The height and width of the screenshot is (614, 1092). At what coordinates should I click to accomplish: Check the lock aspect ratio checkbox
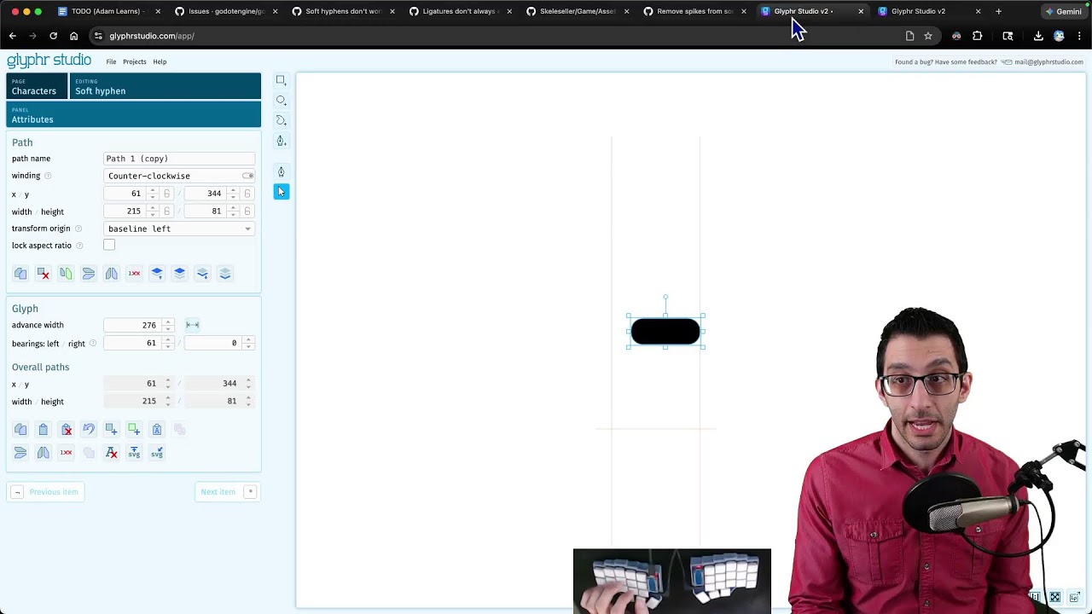(109, 246)
